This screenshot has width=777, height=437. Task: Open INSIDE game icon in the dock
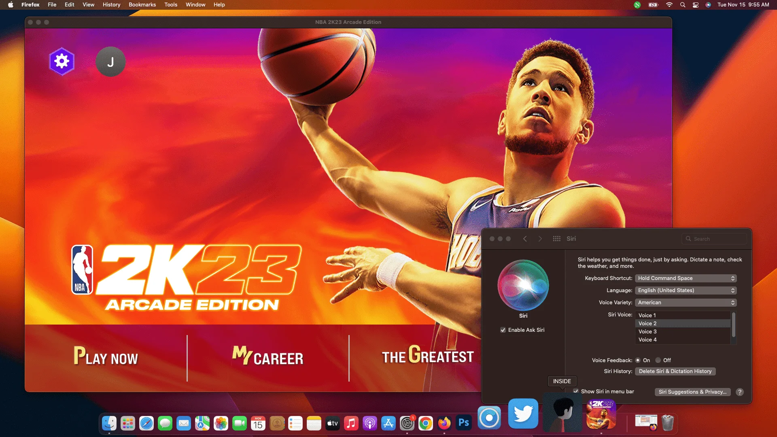pyautogui.click(x=562, y=413)
